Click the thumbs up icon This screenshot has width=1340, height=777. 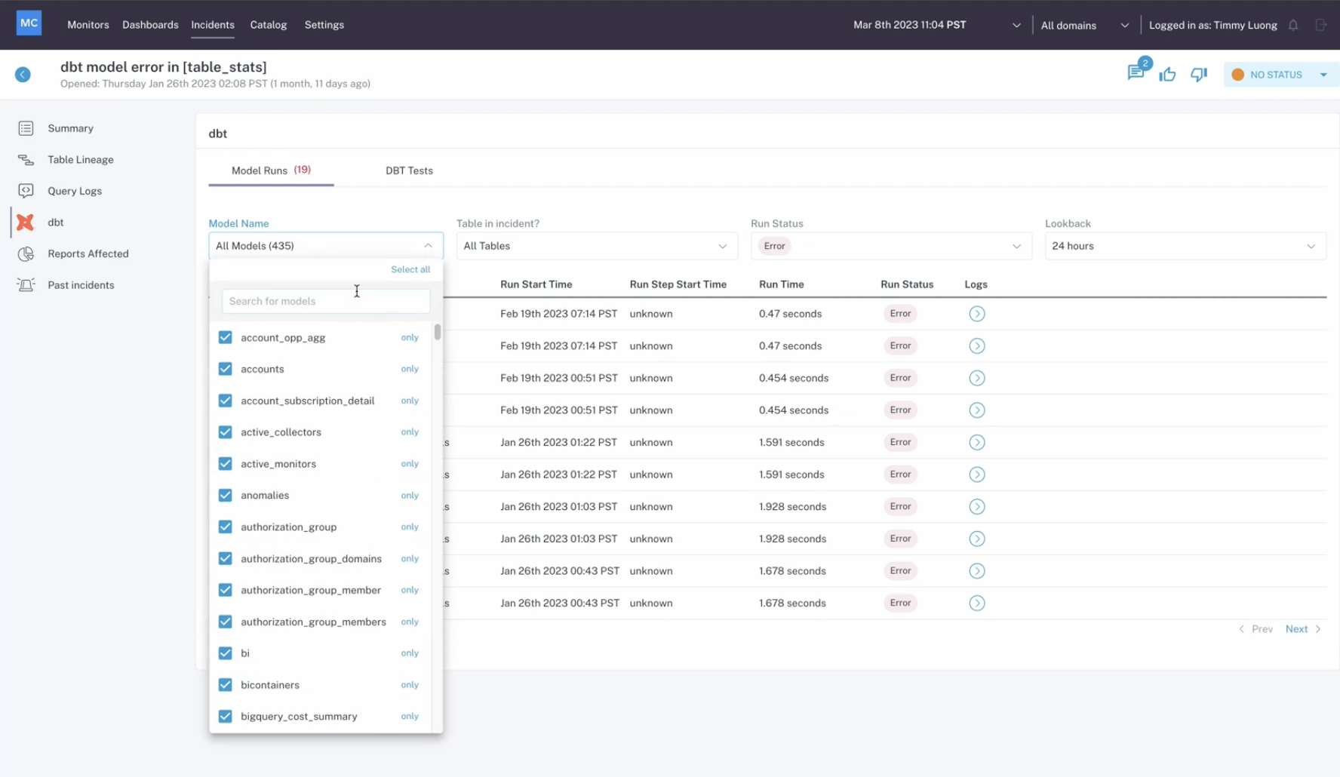(1167, 74)
